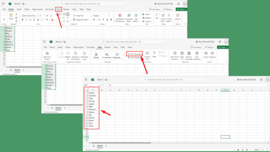Click the Sort Ascending button
This screenshot has height=152, width=270.
click(135, 54)
